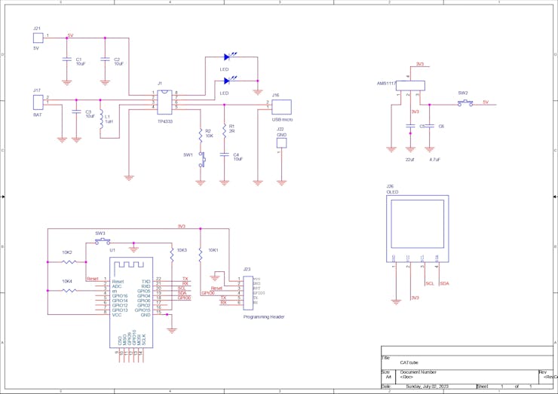Screen dimensions: 558x394
Task: Click the "VCC" pin name on U1
Action: pyautogui.click(x=117, y=315)
